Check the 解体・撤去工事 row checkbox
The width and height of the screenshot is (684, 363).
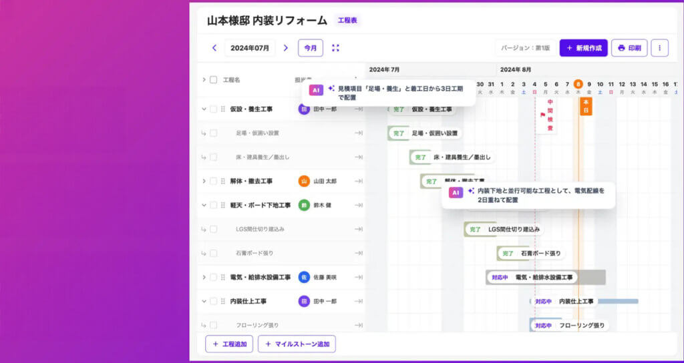coord(213,181)
